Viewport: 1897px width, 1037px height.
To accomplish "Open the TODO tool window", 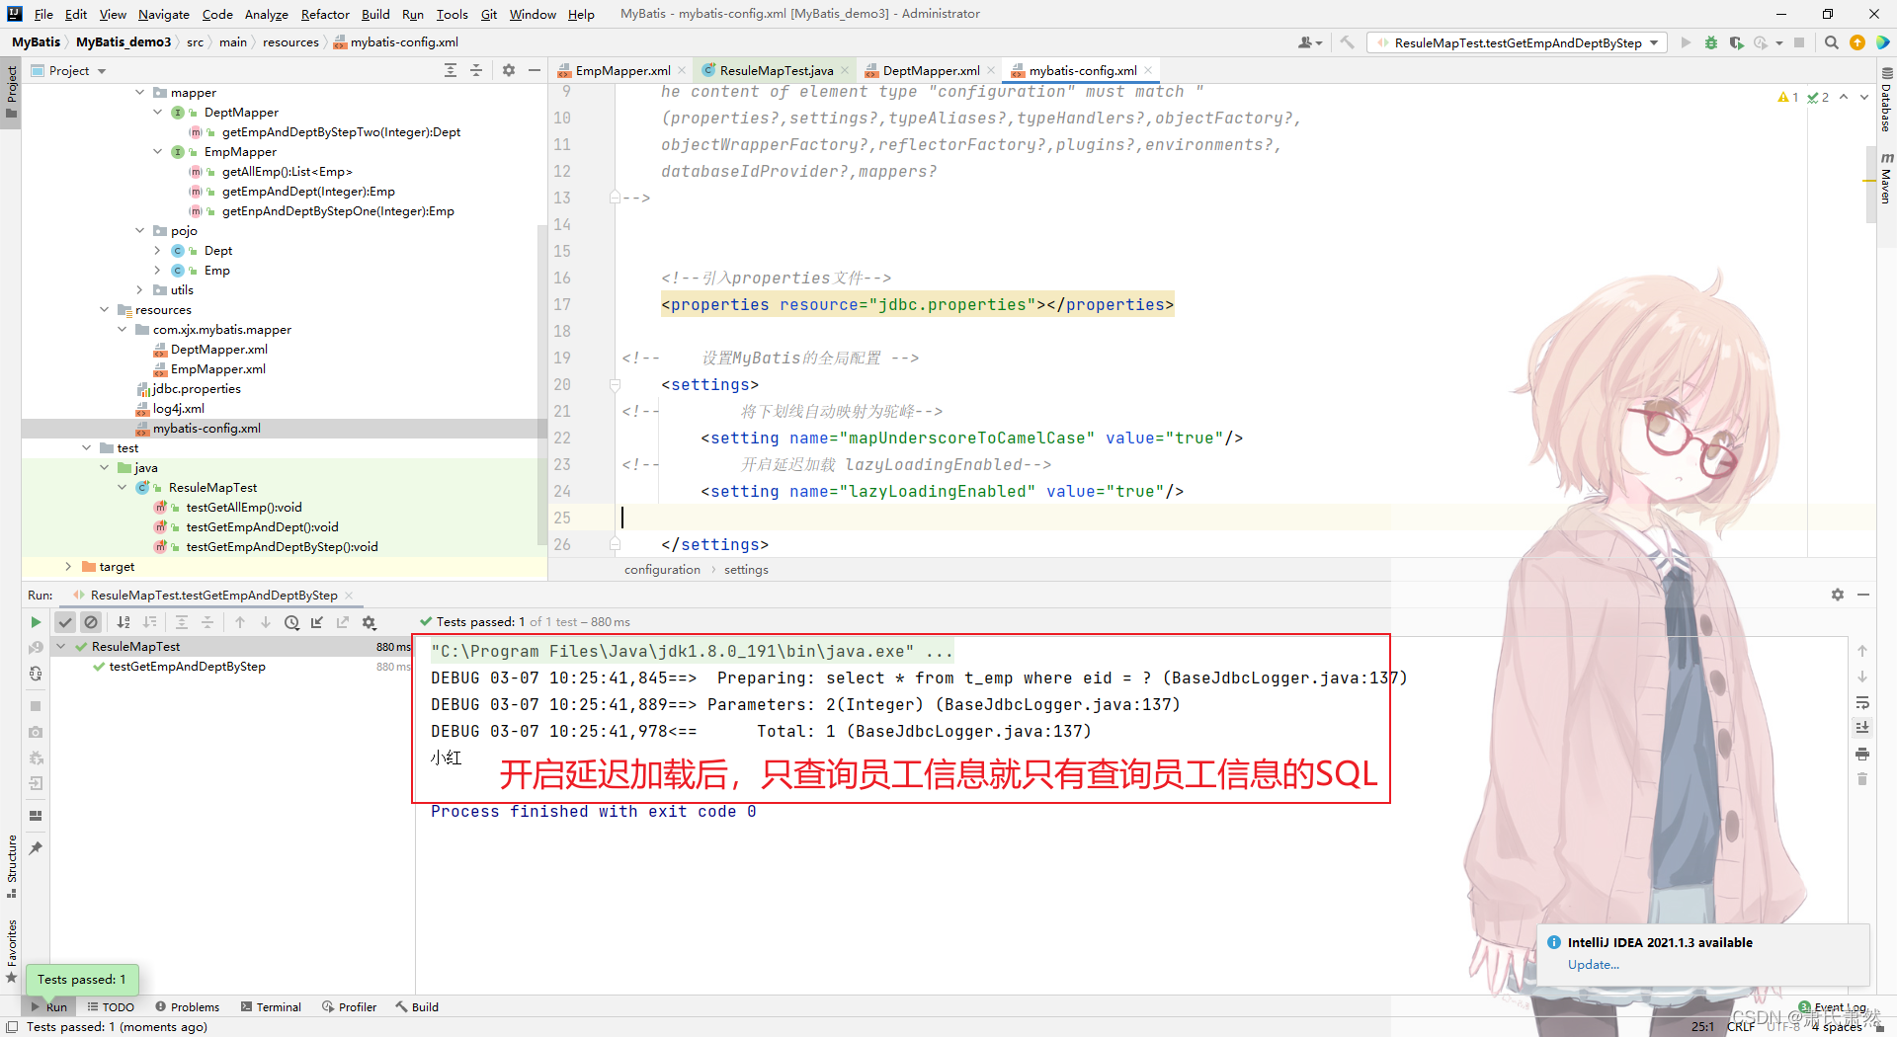I will click(x=111, y=1007).
